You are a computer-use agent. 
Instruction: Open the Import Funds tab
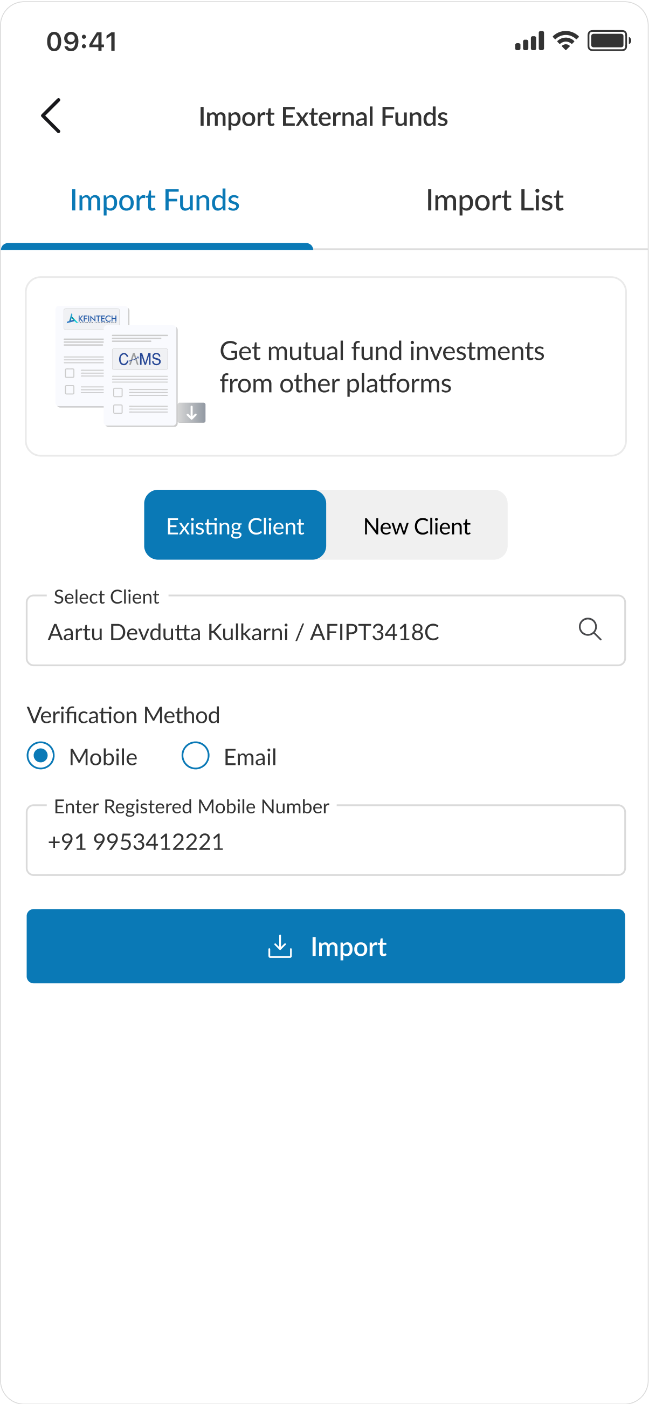[x=155, y=201]
